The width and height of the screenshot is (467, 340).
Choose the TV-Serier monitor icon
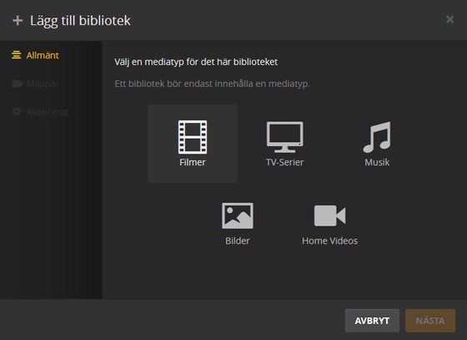coord(284,137)
